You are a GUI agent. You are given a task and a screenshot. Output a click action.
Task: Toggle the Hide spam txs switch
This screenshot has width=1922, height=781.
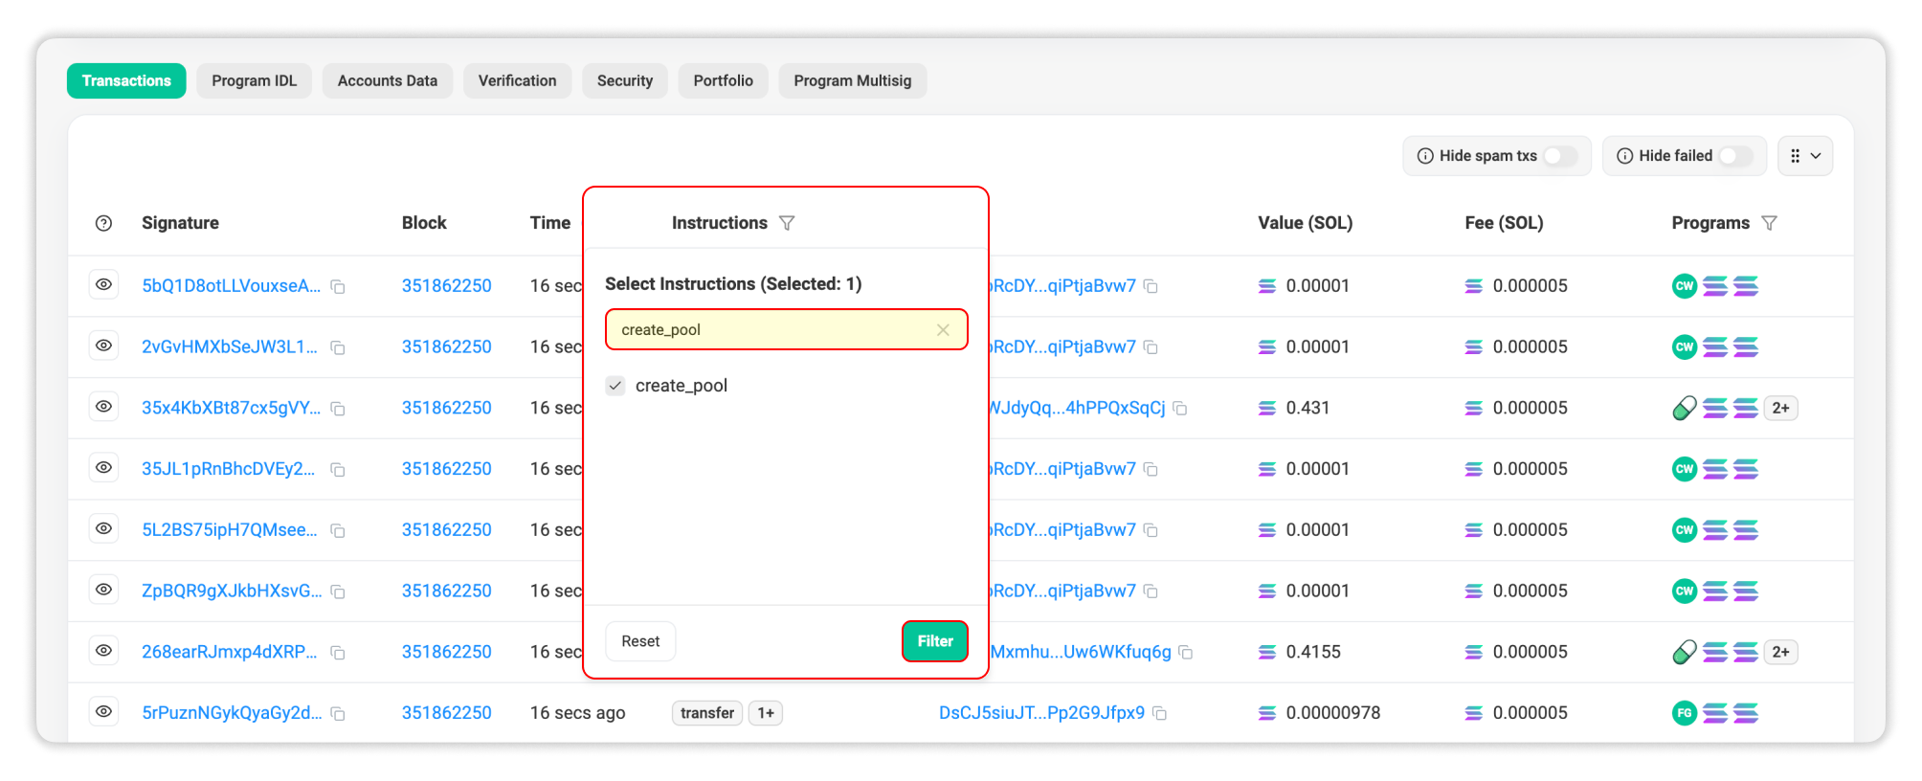pos(1559,156)
